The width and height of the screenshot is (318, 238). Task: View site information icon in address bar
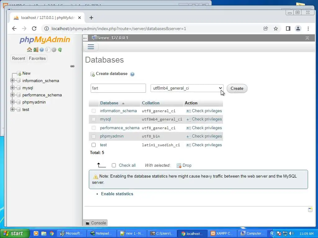coord(47,29)
